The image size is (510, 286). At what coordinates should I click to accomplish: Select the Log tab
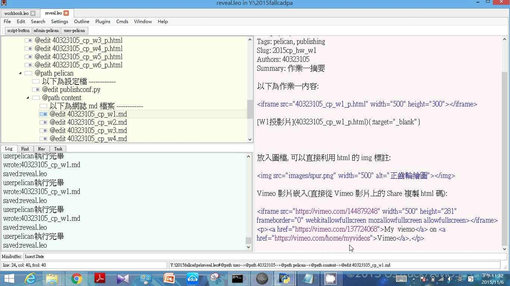[9, 149]
